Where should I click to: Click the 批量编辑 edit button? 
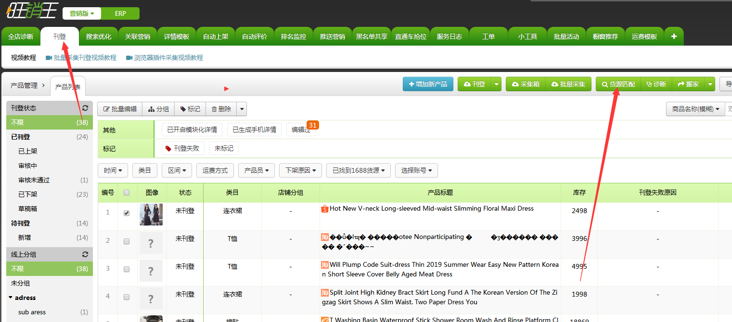pyautogui.click(x=120, y=109)
